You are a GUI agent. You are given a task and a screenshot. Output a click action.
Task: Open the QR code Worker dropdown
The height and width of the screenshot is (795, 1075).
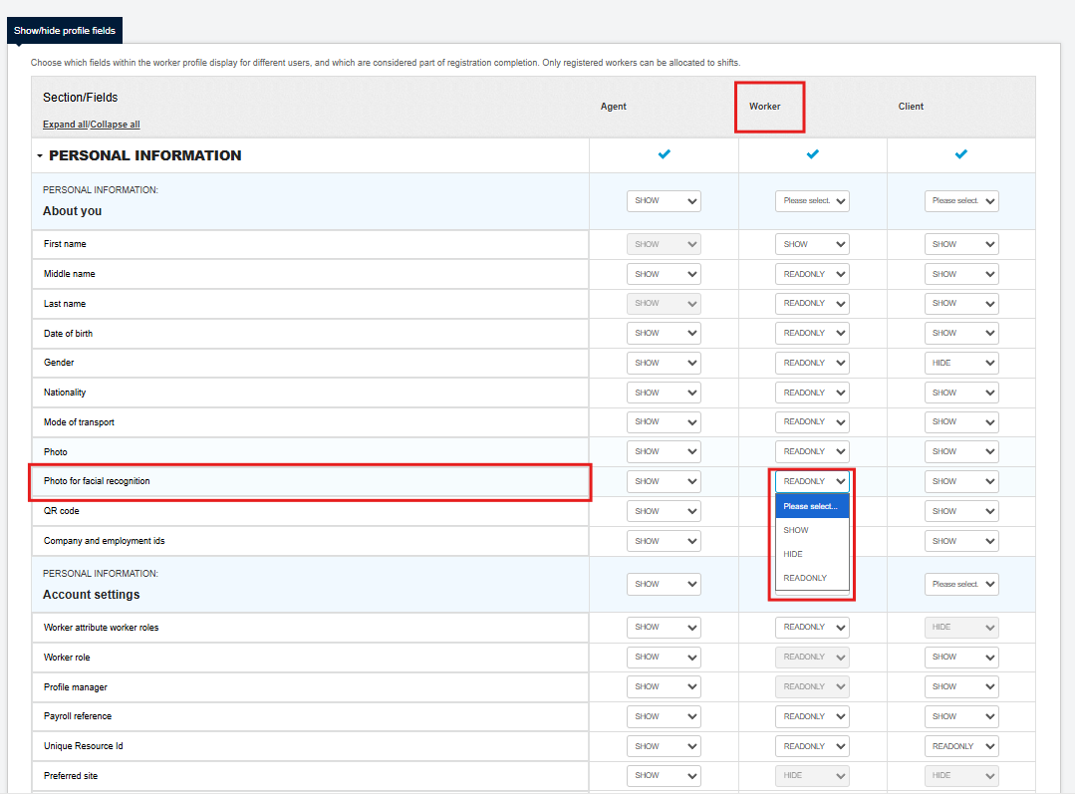[x=812, y=510]
